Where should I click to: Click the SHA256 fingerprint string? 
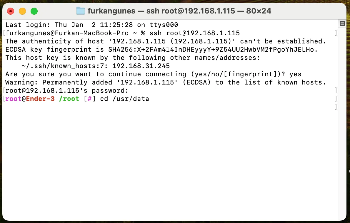pyautogui.click(x=211, y=50)
